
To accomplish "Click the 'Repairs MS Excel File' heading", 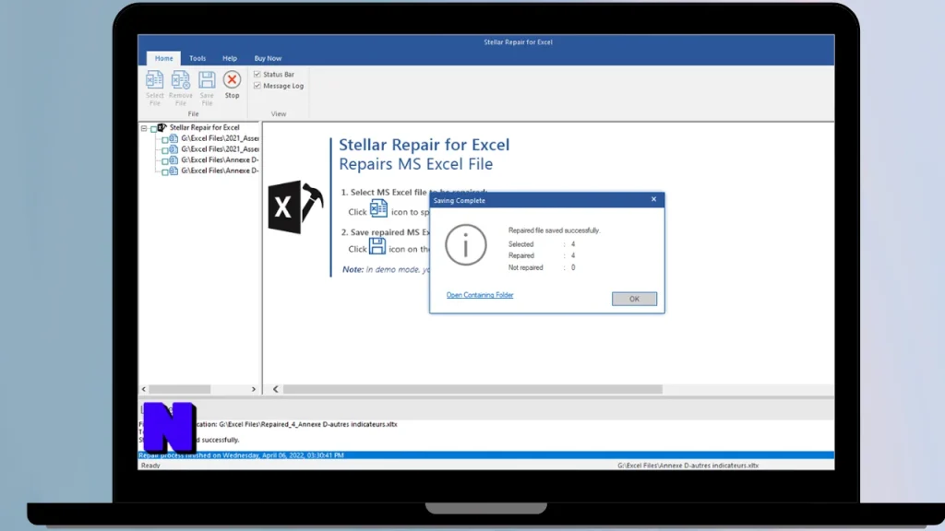I will point(416,164).
